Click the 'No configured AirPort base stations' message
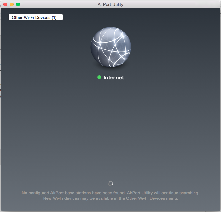The width and height of the screenshot is (221, 212). [x=110, y=193]
